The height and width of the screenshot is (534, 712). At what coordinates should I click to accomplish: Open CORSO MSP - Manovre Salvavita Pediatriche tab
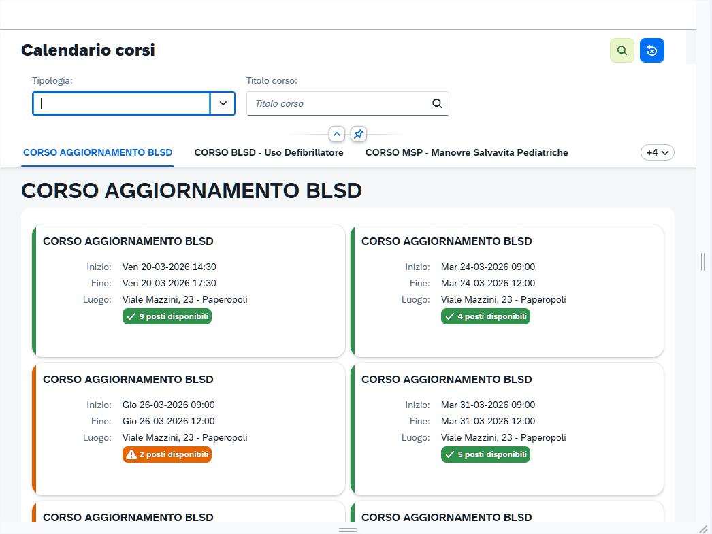tap(466, 152)
